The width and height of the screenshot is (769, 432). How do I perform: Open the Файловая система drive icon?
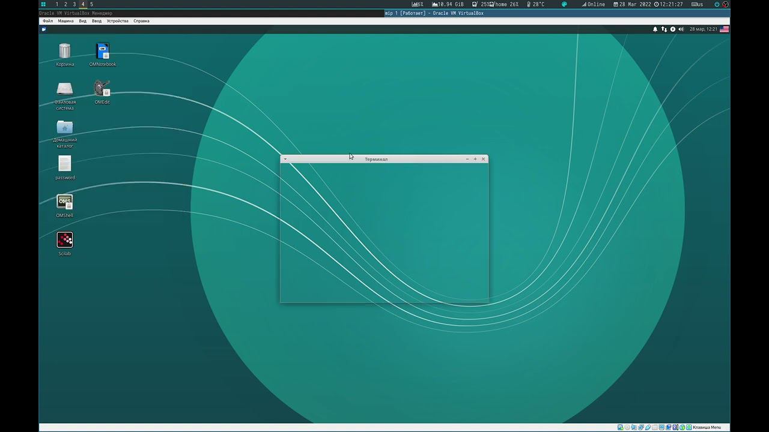point(65,89)
